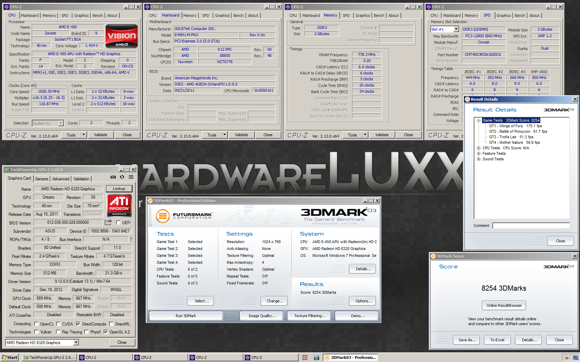
Task: Toggle the UEFI checkbox
Action: click(x=118, y=223)
